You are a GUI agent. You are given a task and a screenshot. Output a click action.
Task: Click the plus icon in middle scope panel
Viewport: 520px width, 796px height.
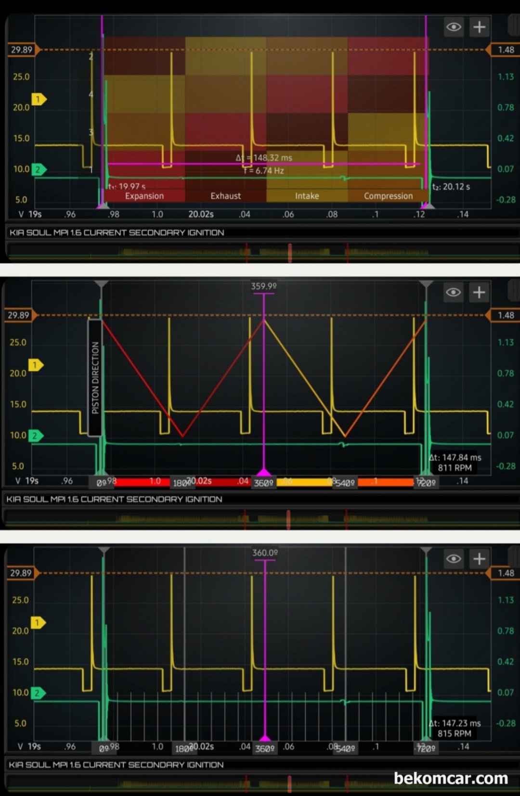pos(479,292)
